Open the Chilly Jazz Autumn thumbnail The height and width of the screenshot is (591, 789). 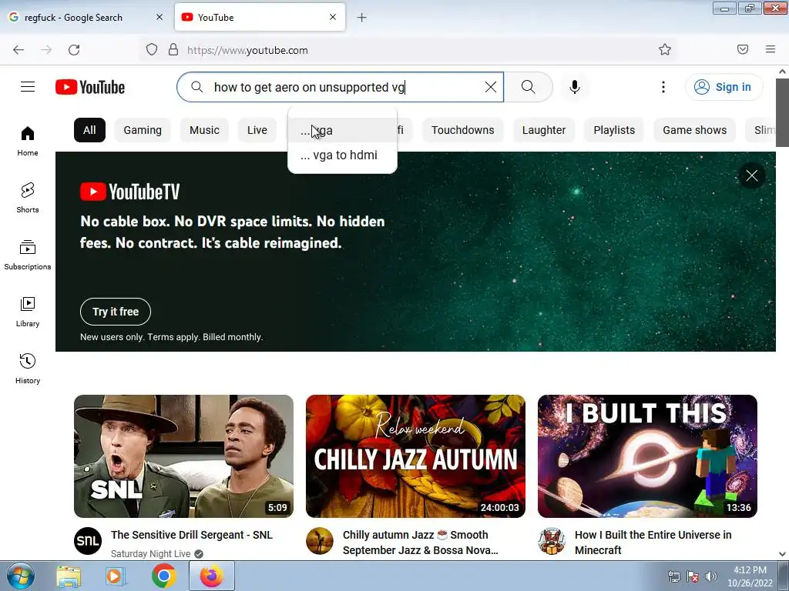(415, 456)
